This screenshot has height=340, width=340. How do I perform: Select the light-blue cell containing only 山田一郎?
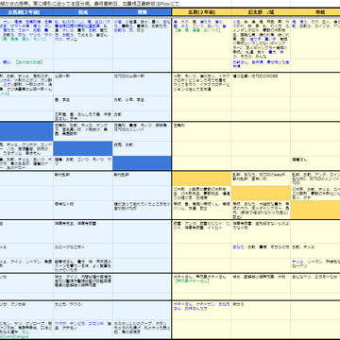point(83,84)
